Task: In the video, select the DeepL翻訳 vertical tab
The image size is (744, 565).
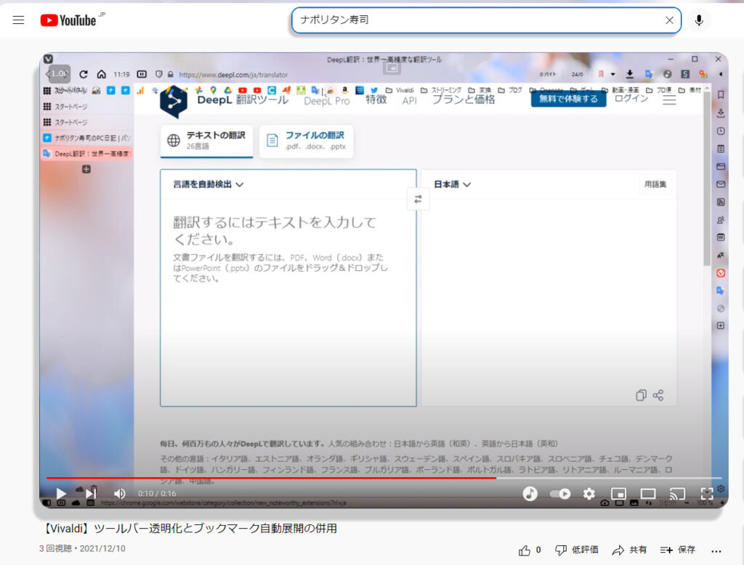Action: (x=86, y=154)
